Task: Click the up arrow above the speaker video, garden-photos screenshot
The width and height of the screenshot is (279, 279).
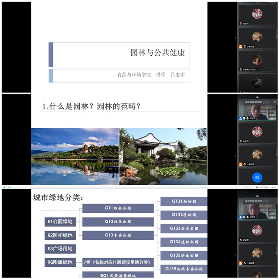Action: [x=257, y=97]
